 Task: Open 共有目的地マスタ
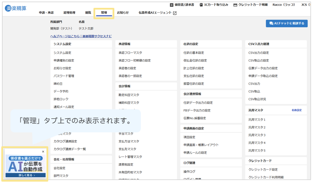tap(130, 172)
